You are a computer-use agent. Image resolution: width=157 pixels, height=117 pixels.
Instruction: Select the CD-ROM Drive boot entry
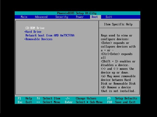click(x=35, y=28)
